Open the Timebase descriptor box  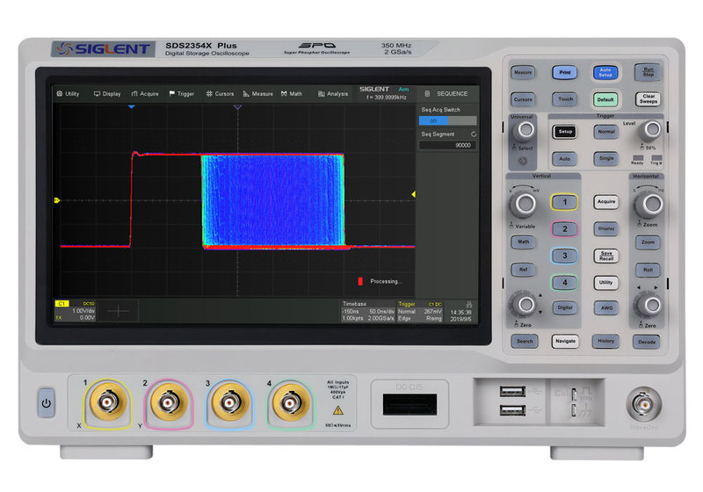[367, 311]
